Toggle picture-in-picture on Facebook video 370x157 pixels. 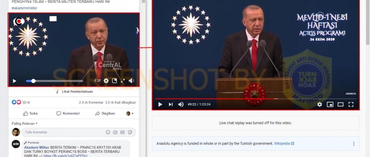tap(115, 81)
